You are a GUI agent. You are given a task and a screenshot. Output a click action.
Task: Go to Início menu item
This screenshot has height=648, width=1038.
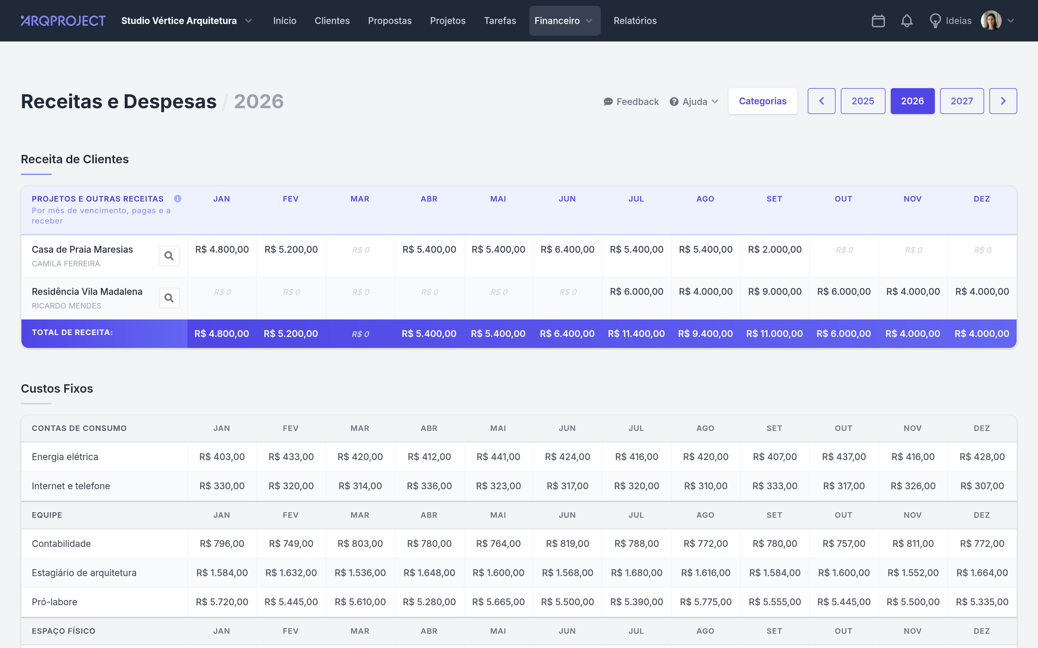point(285,20)
